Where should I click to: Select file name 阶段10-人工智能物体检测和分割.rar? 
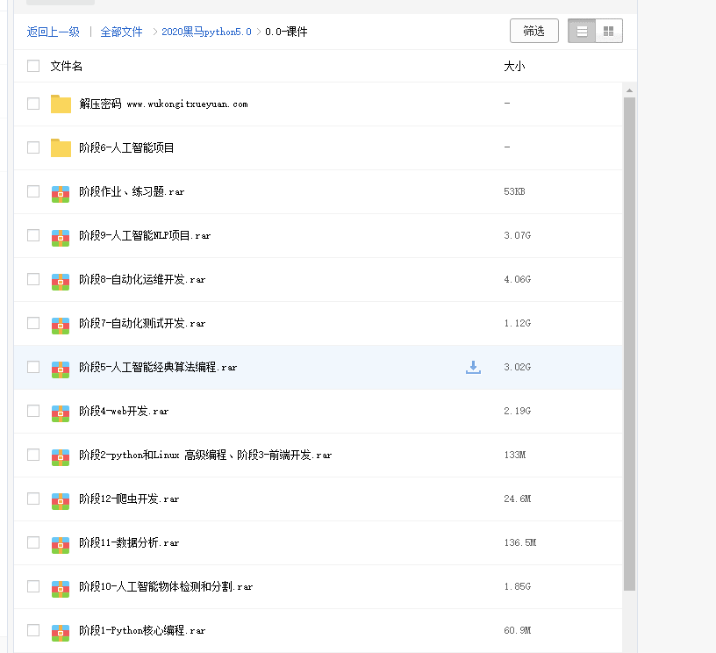point(166,586)
